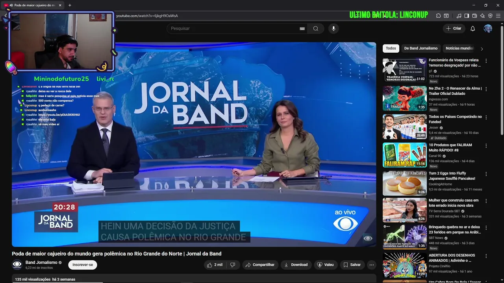This screenshot has width=504, height=283.
Task: Click the search magnifier button
Action: coord(316,28)
